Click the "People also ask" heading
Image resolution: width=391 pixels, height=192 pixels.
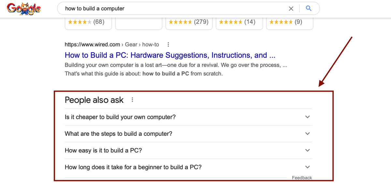tap(94, 100)
